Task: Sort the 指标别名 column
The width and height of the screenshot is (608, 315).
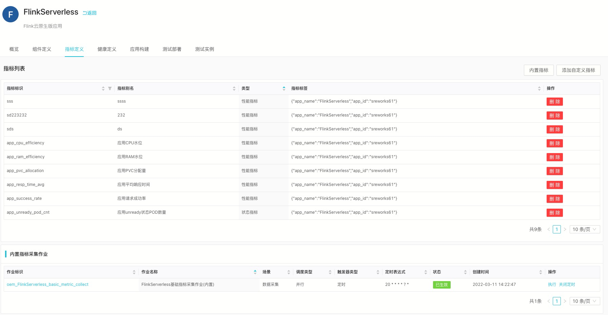Action: click(x=234, y=88)
